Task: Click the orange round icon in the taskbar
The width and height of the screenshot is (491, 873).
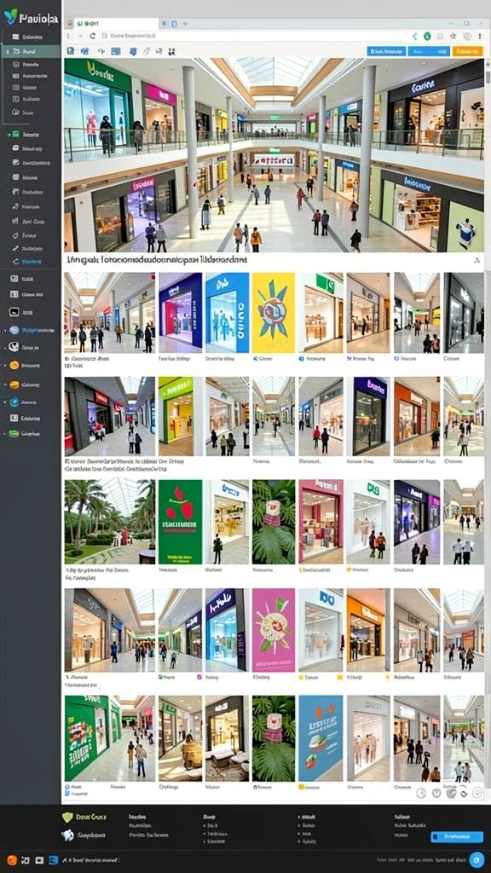Action: pos(12,859)
